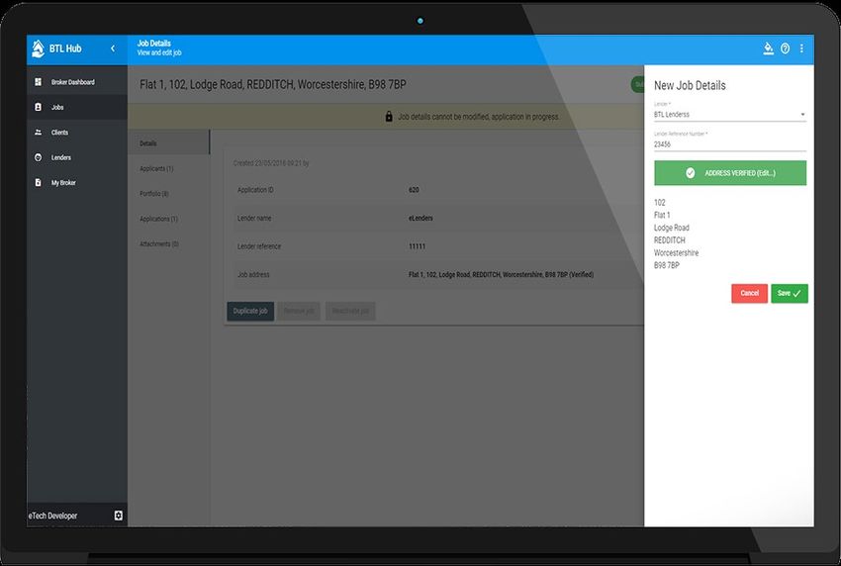Open the three-dot overflow menu

click(x=801, y=48)
